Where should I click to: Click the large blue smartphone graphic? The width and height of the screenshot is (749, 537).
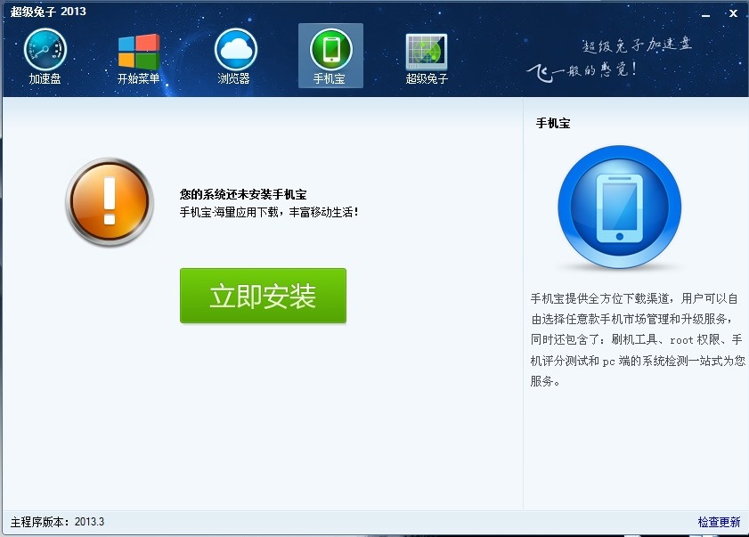point(621,207)
